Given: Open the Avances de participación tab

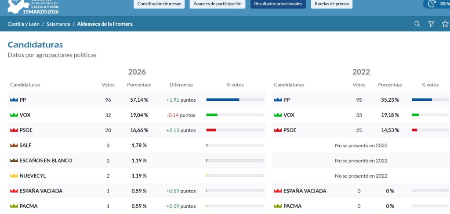Looking at the screenshot, I should point(218,4).
